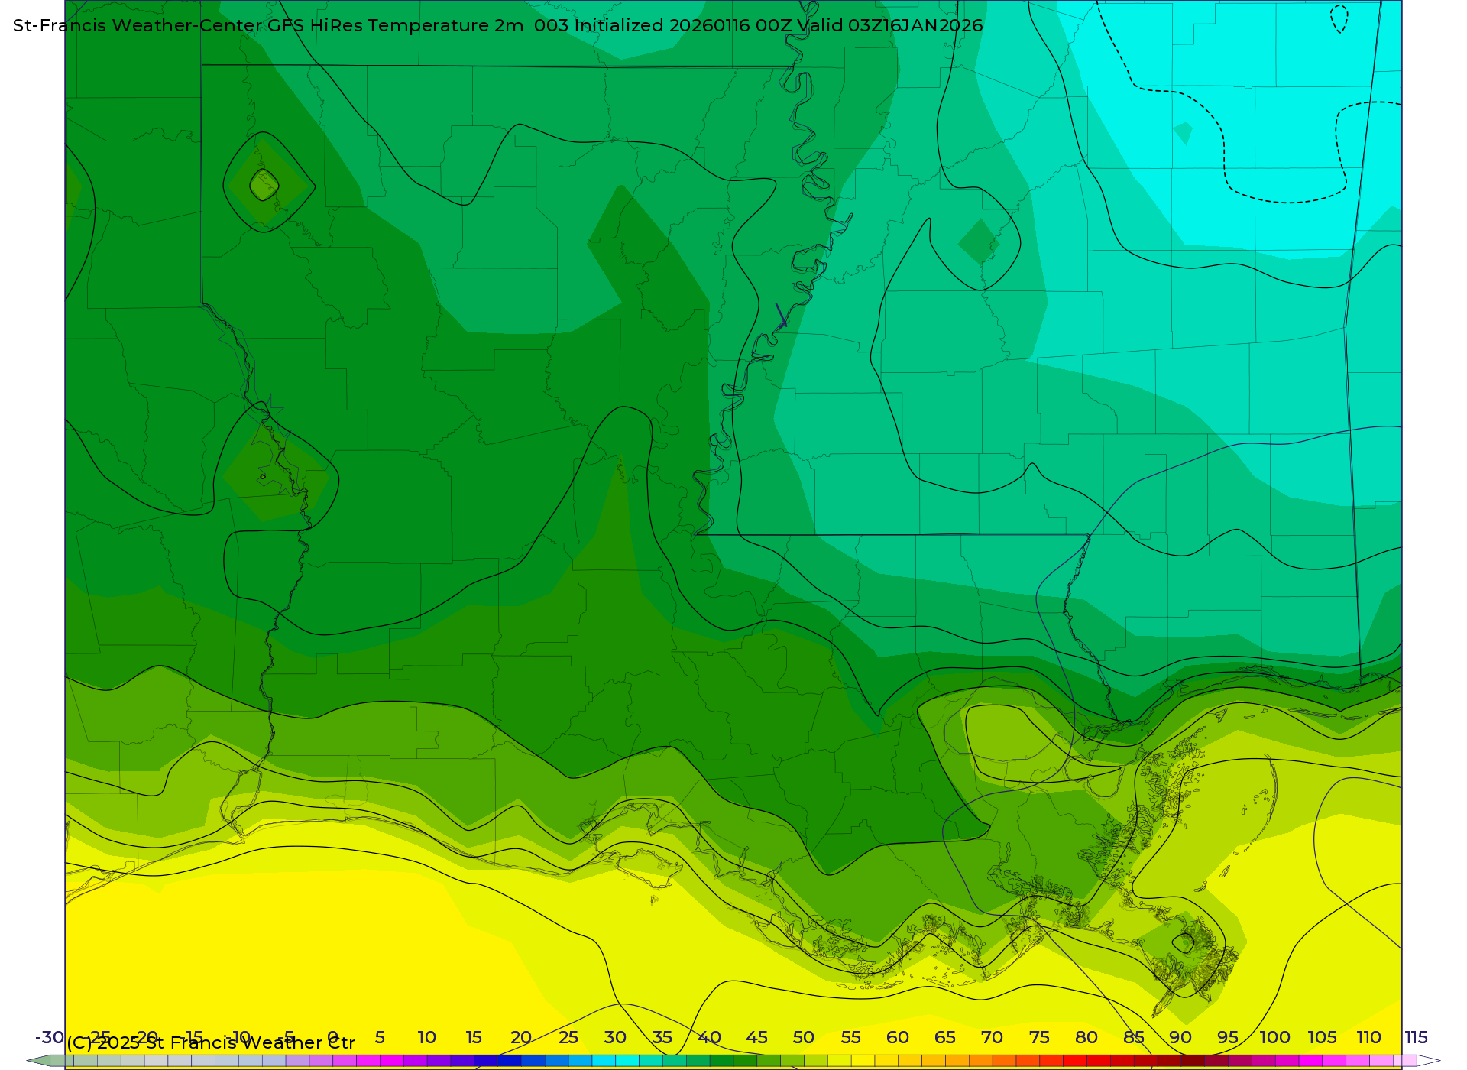Click the 10 label on temperature scale

[426, 1037]
